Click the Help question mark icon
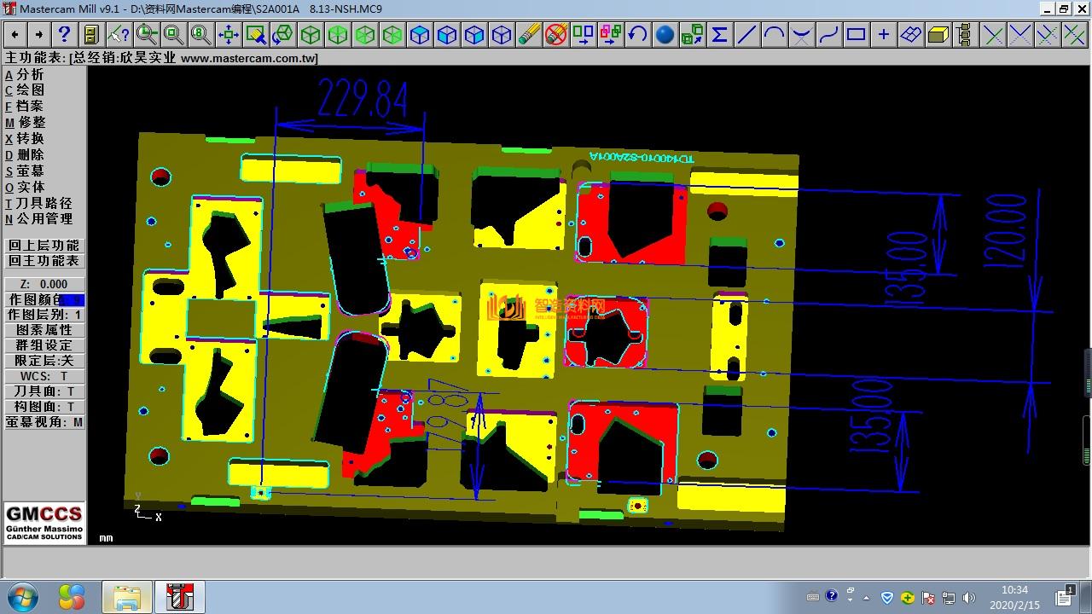Viewport: 1092px width, 614px height. [64, 34]
